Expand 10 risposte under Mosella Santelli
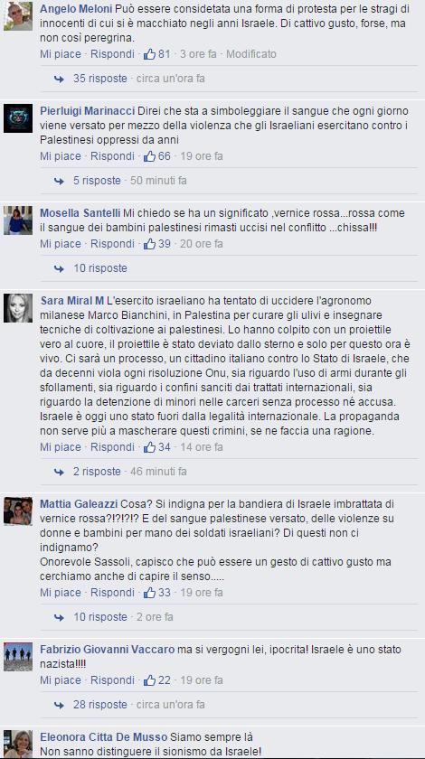 tap(100, 268)
